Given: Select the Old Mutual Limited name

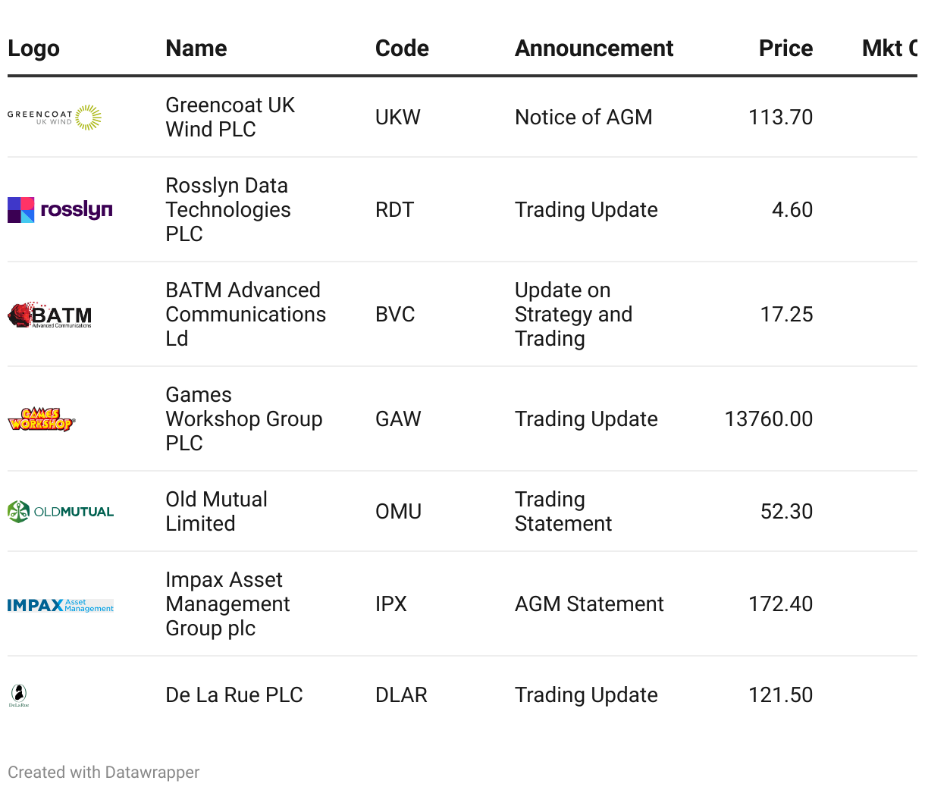Looking at the screenshot, I should (216, 512).
